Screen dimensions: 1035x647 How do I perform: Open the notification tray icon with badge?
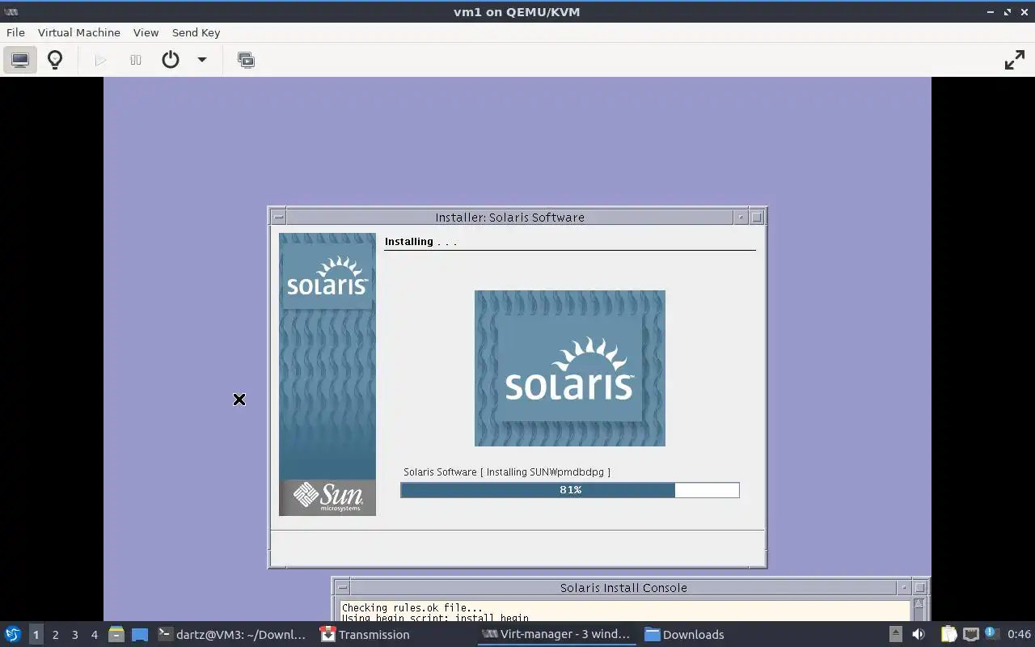pos(992,634)
